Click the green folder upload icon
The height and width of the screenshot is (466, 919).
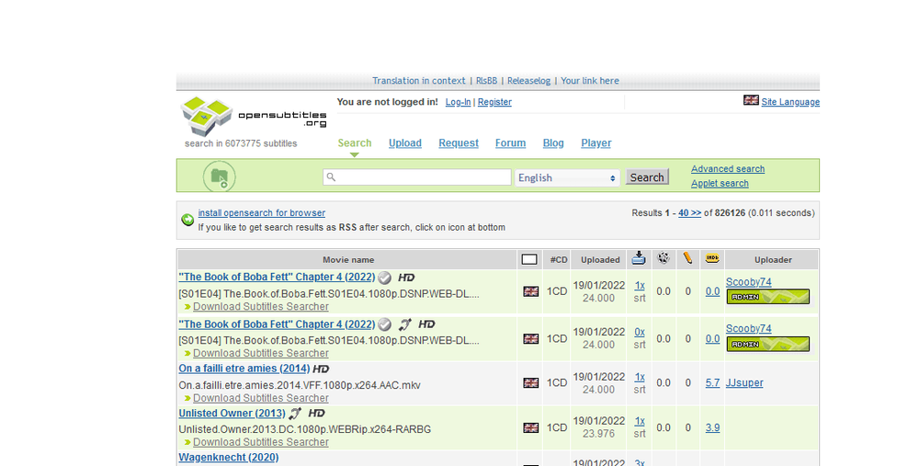219,176
